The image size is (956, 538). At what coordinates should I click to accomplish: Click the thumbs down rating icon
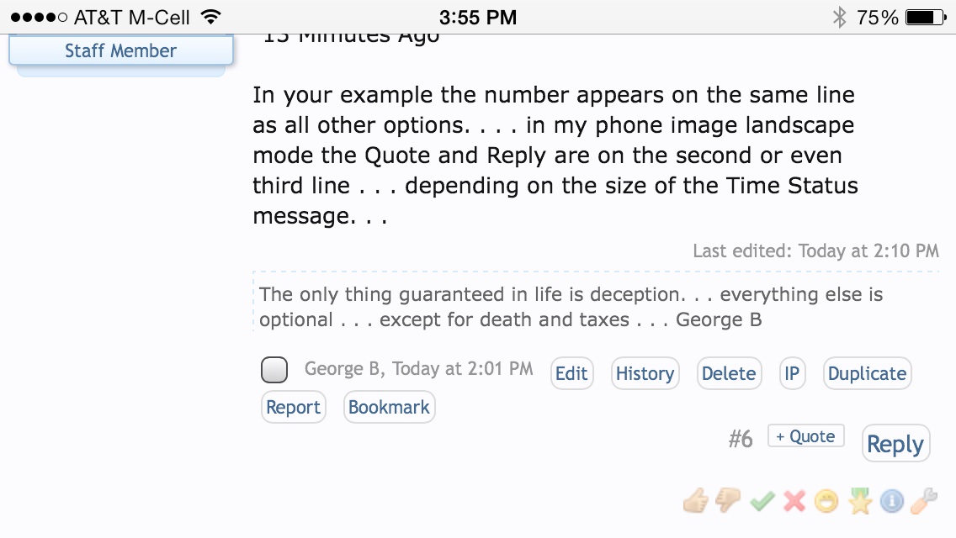coord(729,502)
